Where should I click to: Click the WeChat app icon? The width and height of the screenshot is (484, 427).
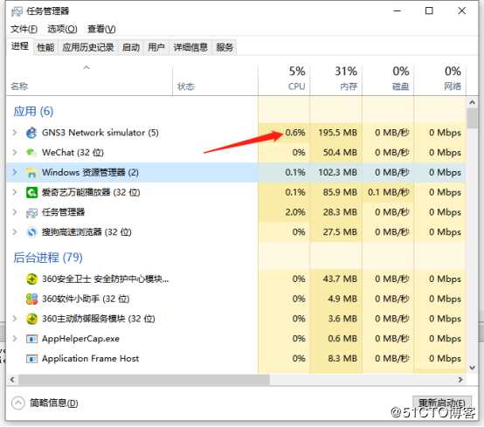tap(31, 153)
